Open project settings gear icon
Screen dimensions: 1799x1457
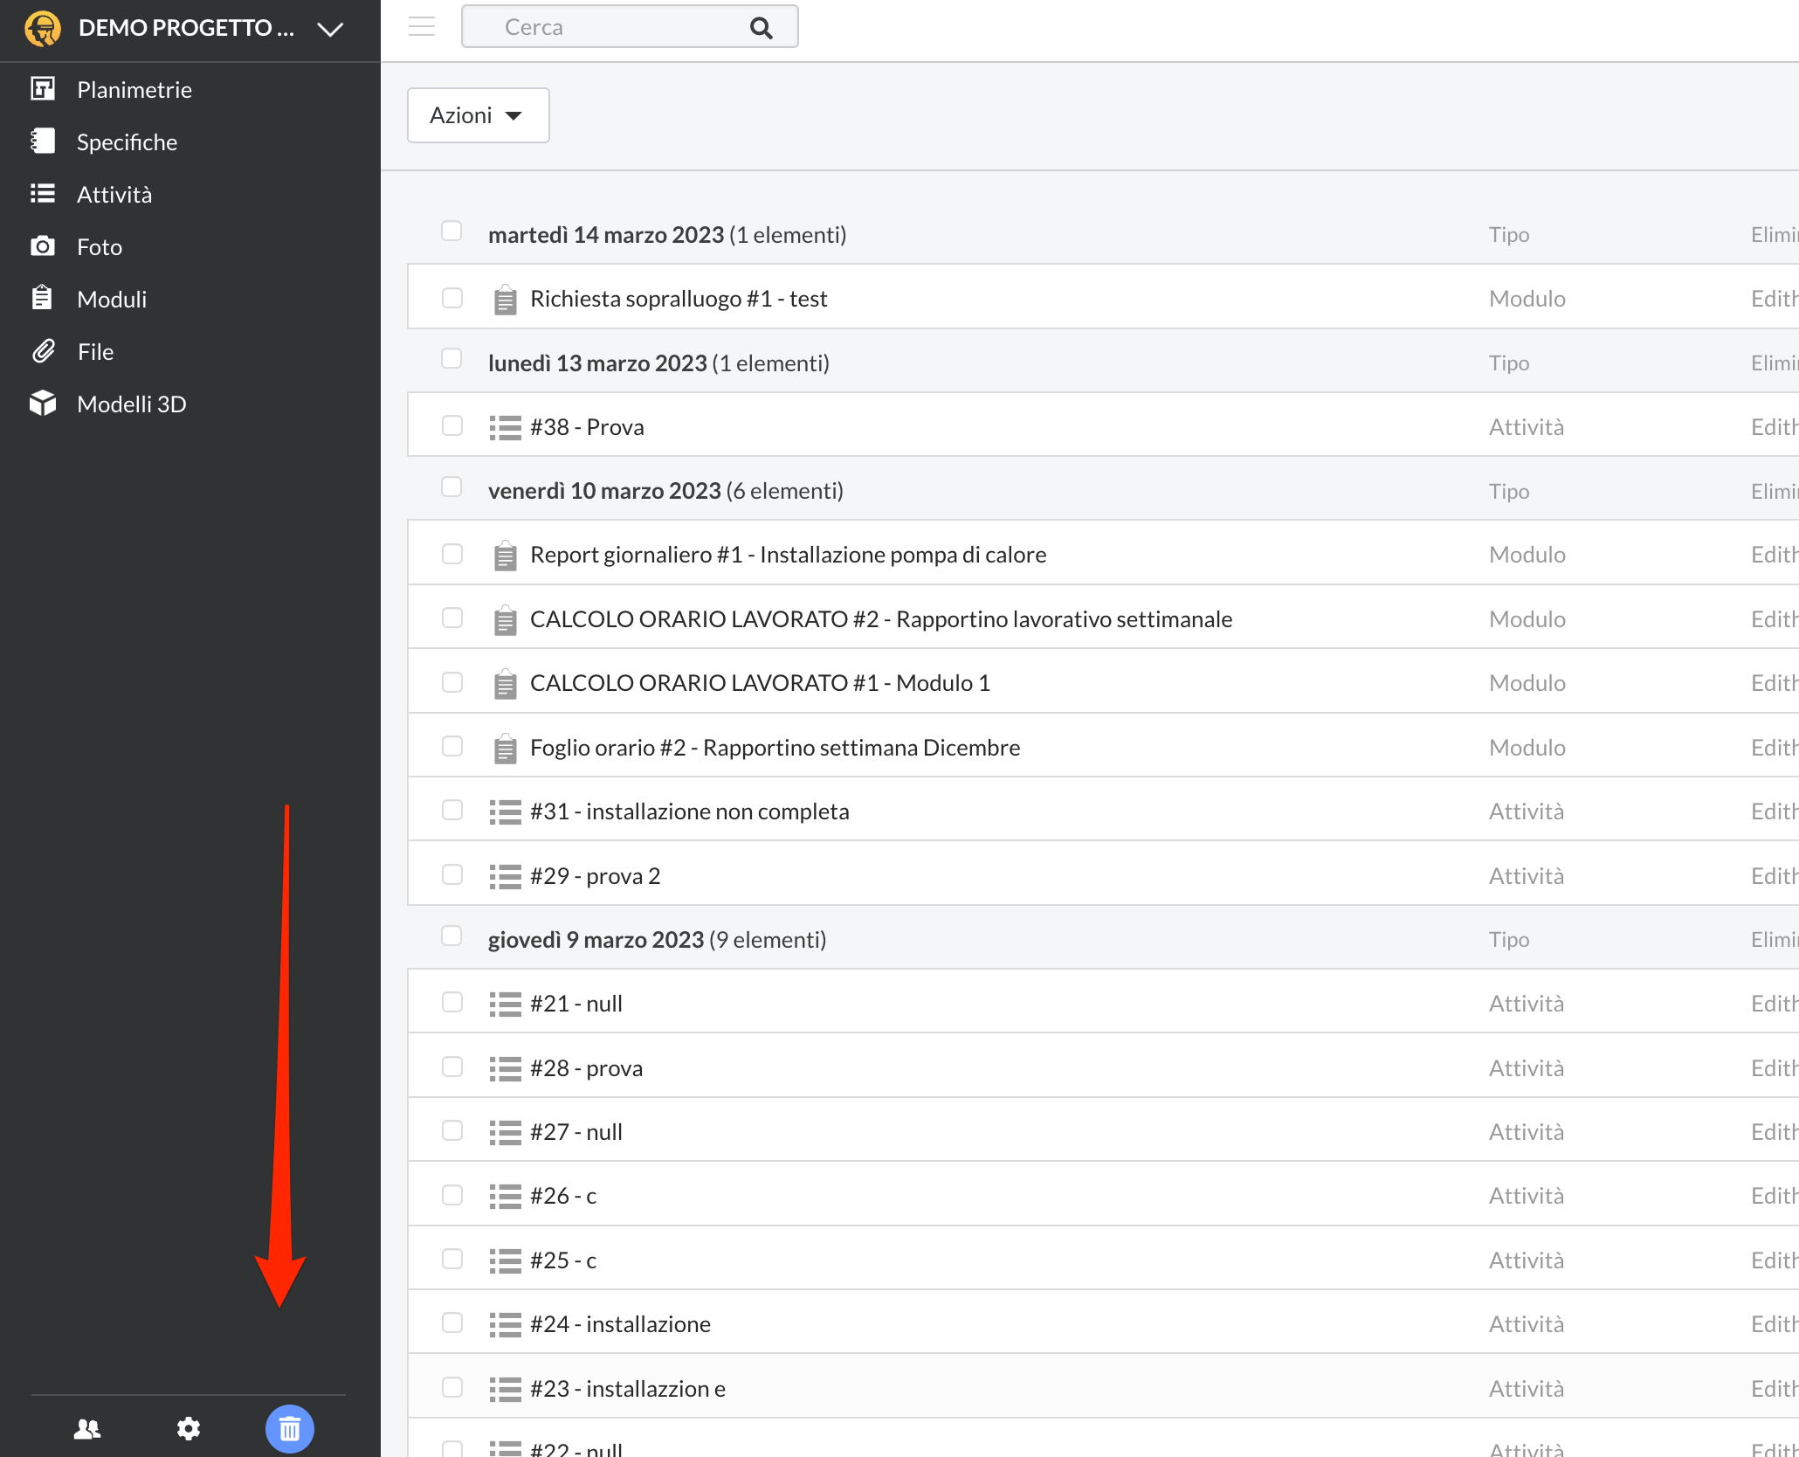click(x=189, y=1429)
